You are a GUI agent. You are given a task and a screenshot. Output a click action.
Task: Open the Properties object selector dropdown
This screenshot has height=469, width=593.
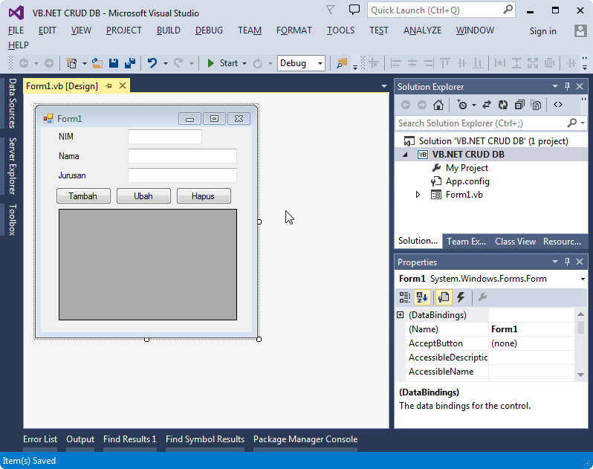583,279
